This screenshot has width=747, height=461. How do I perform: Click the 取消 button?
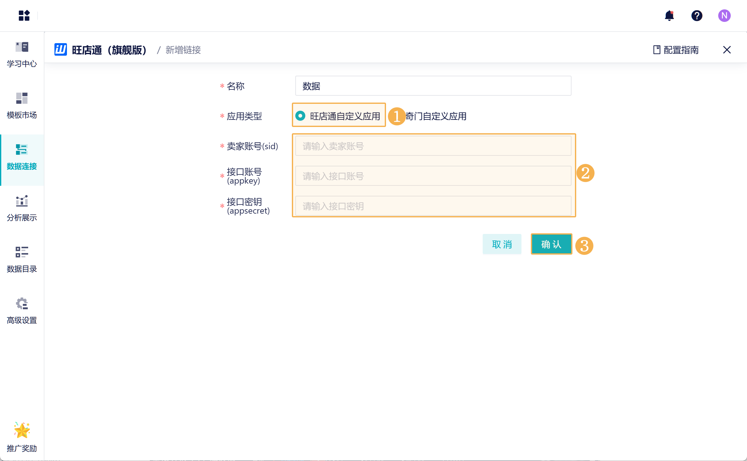click(x=502, y=244)
